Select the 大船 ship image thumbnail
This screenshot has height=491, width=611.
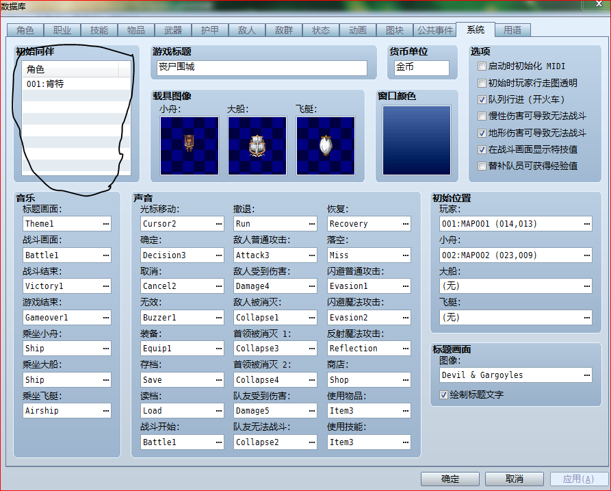click(257, 145)
